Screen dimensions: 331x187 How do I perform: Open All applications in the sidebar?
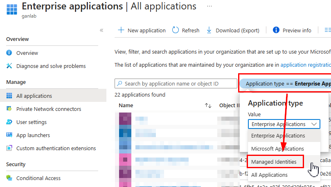click(x=34, y=96)
